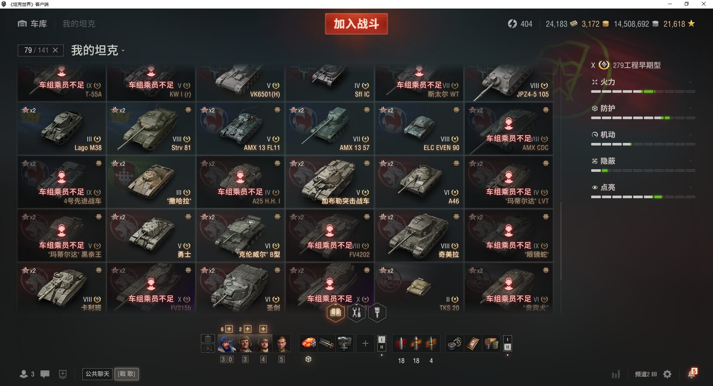Open the notification bell with badge 5
The height and width of the screenshot is (386, 713).
(x=692, y=373)
